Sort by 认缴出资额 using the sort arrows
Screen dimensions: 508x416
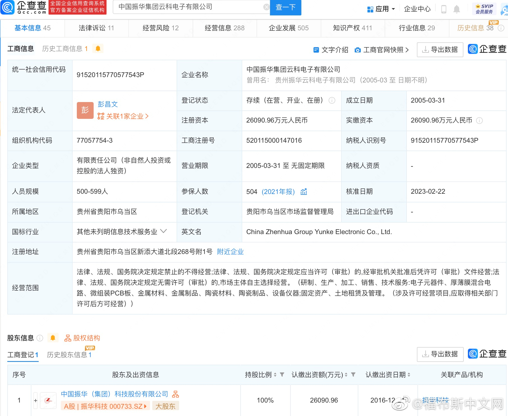point(346,375)
